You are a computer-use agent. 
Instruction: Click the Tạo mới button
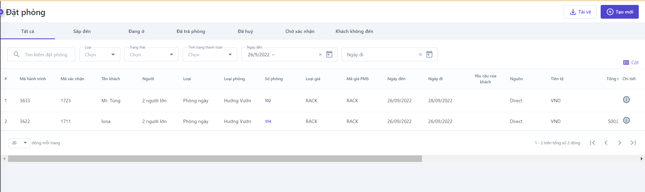(x=619, y=12)
